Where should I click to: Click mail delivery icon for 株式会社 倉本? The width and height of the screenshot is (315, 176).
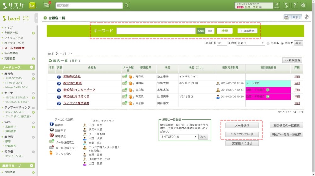[124, 83]
